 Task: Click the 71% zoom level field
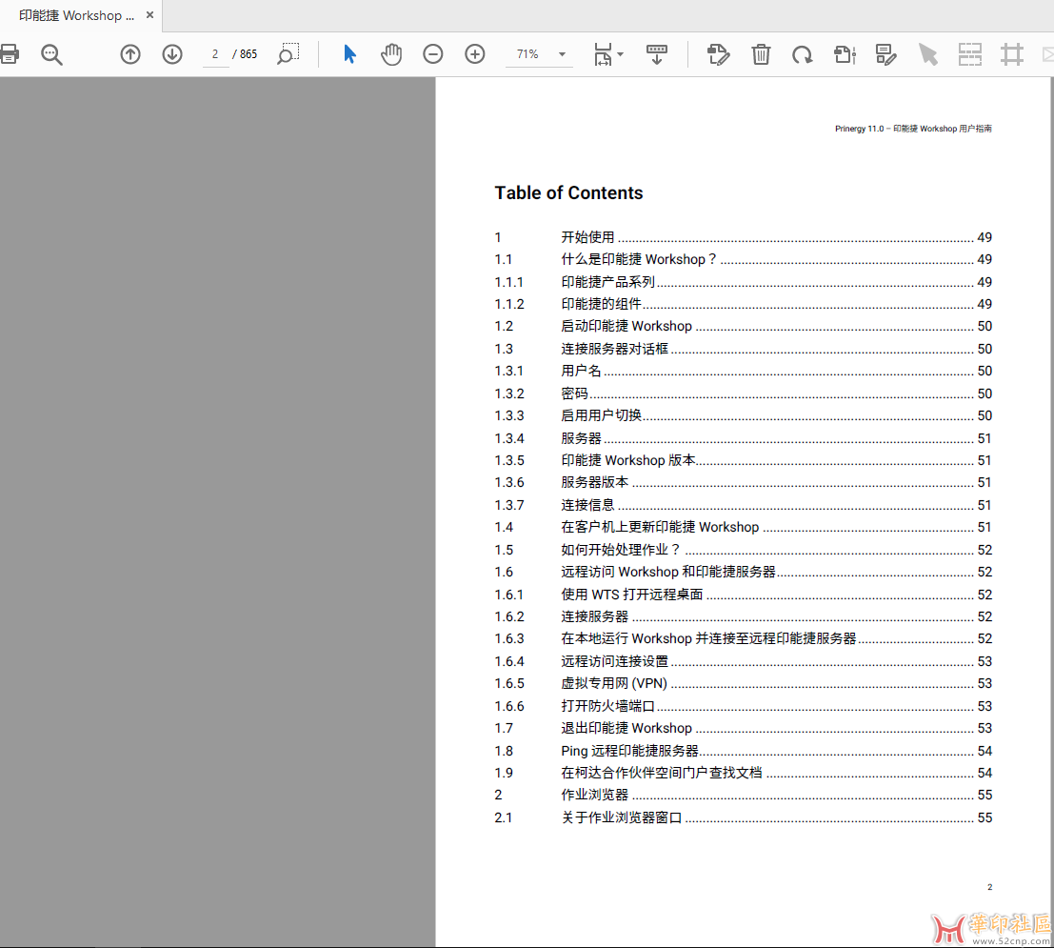[x=528, y=53]
